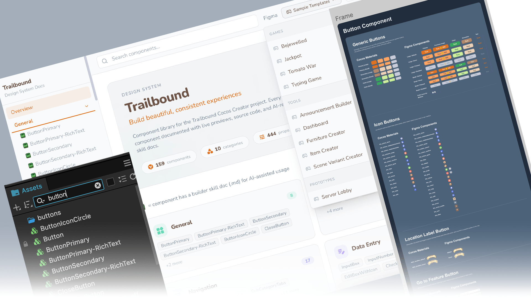
Task: Open Server Lobby prototype
Action: pos(337,194)
